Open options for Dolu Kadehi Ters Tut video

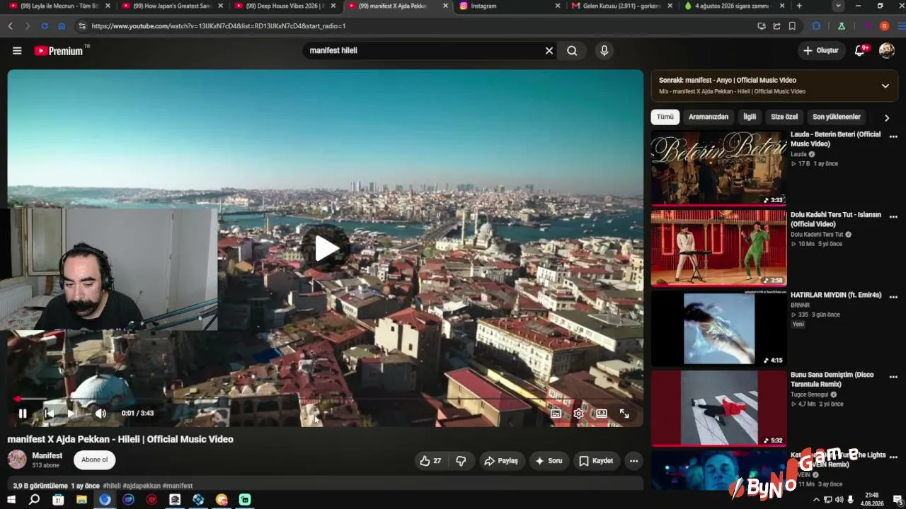[x=893, y=216]
